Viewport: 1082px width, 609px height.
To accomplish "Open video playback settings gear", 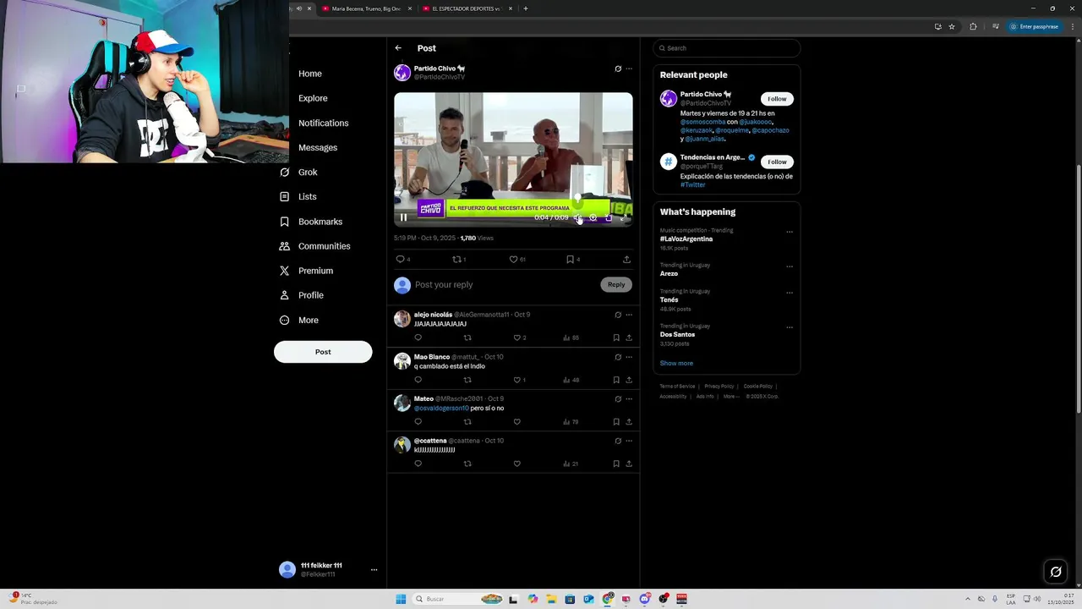I will (593, 217).
